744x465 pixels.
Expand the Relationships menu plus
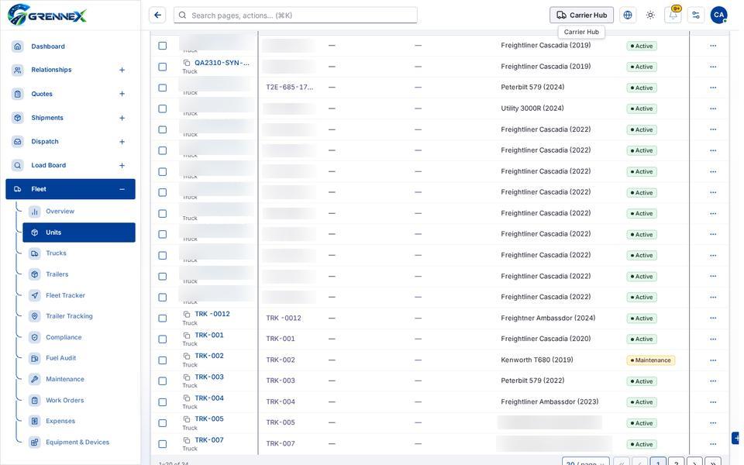pos(122,70)
